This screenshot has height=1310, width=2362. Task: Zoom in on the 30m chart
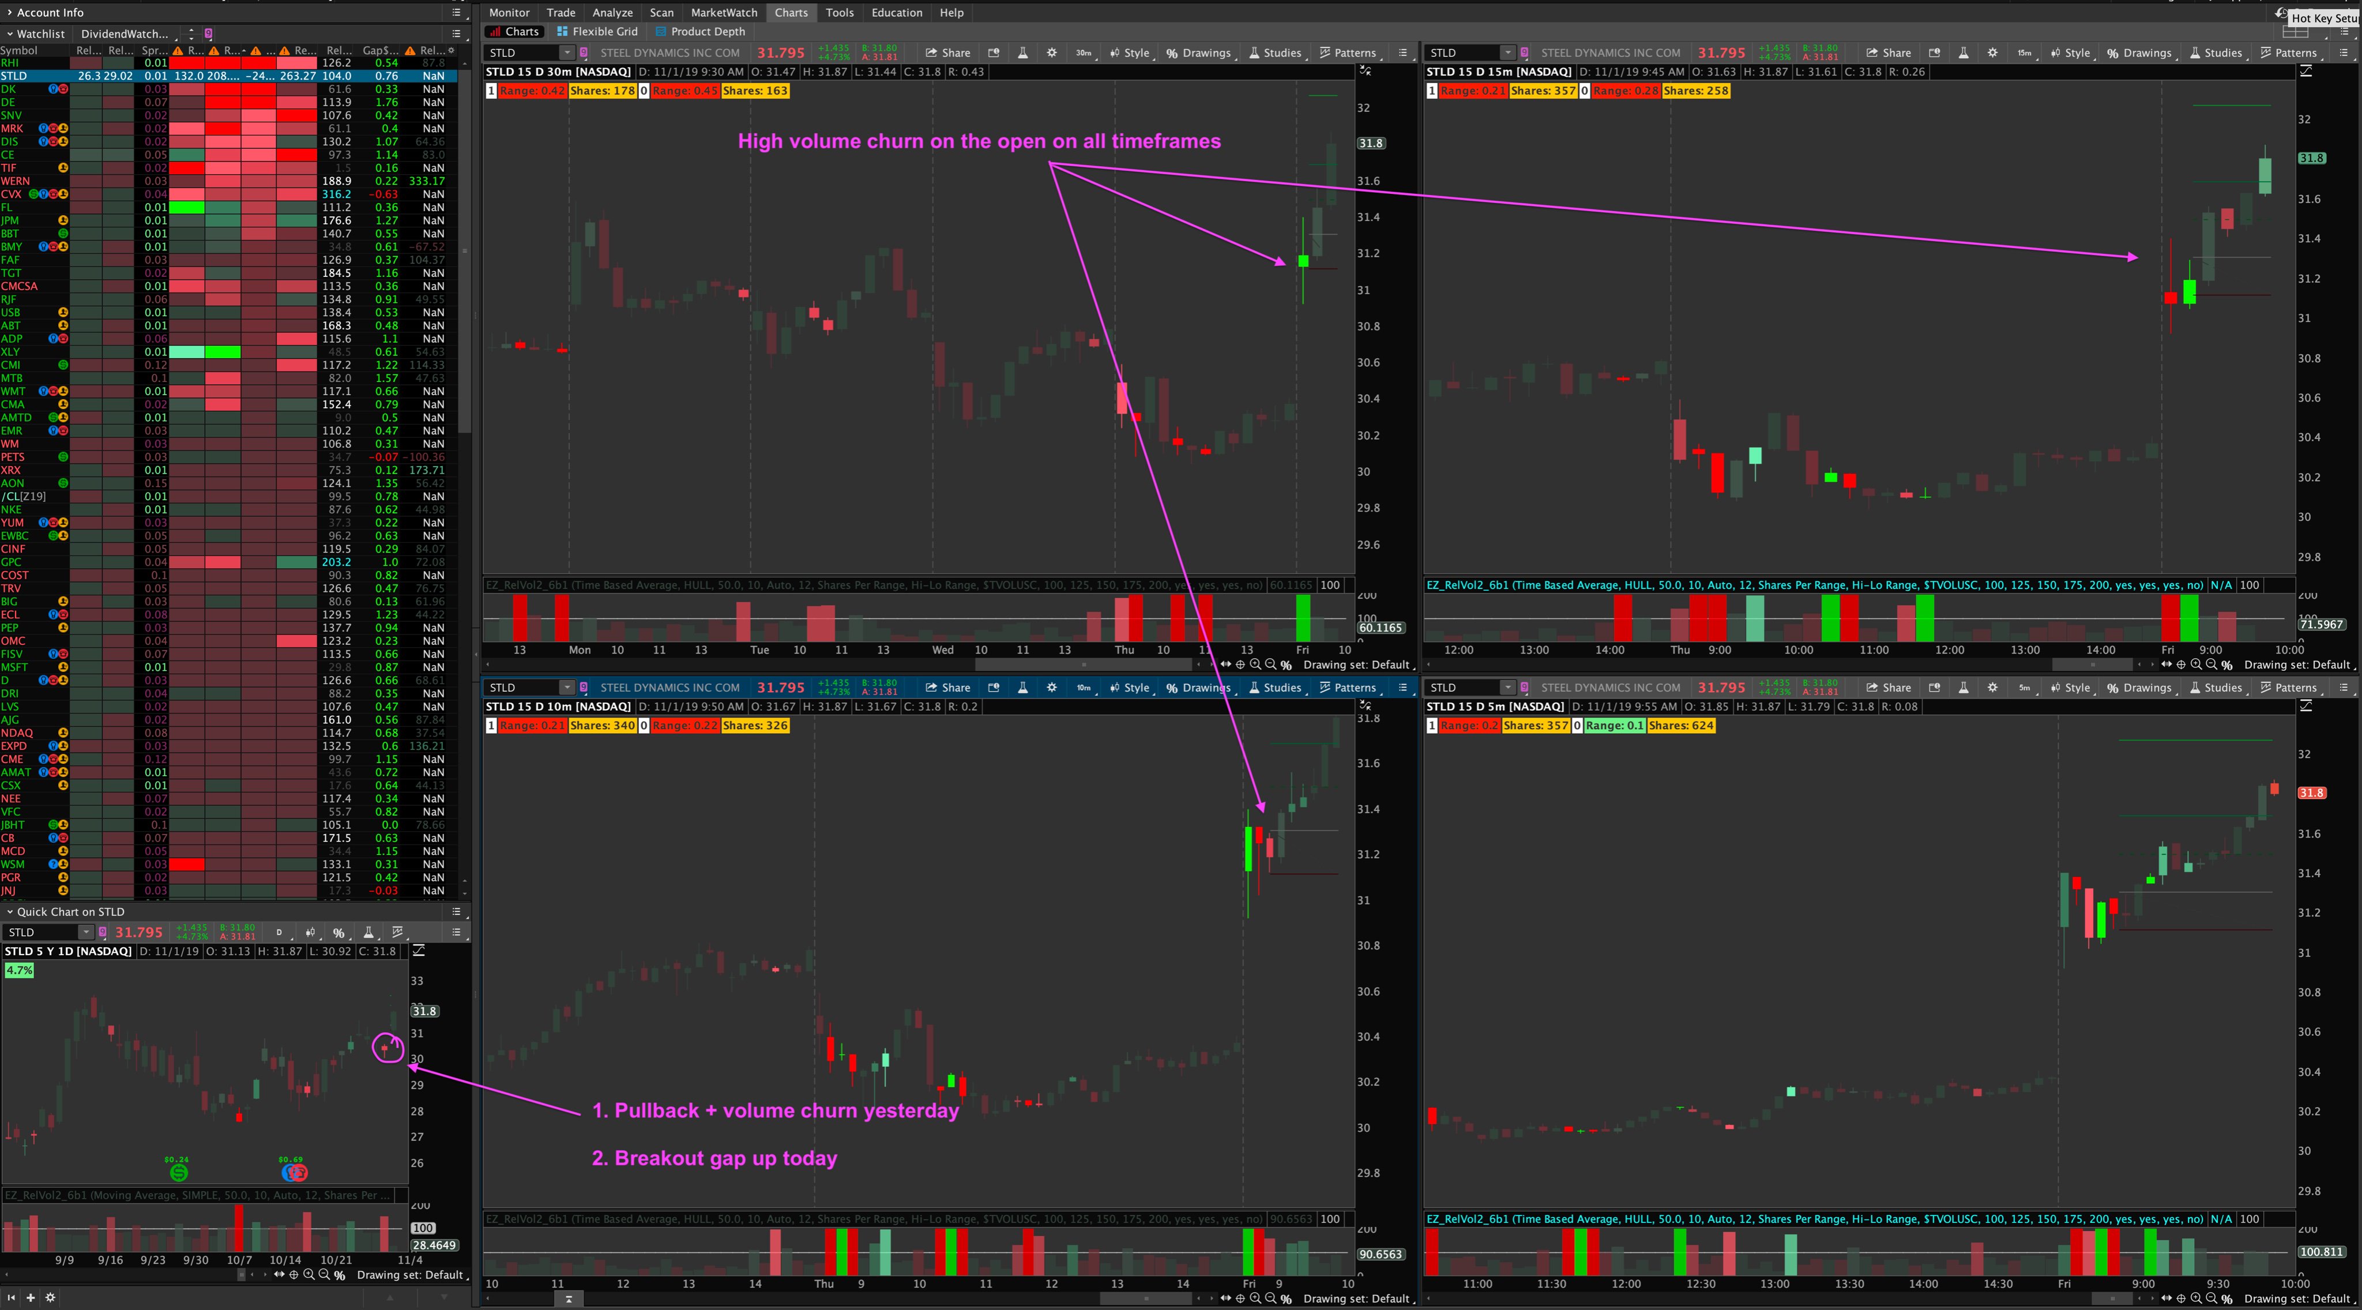[1255, 665]
